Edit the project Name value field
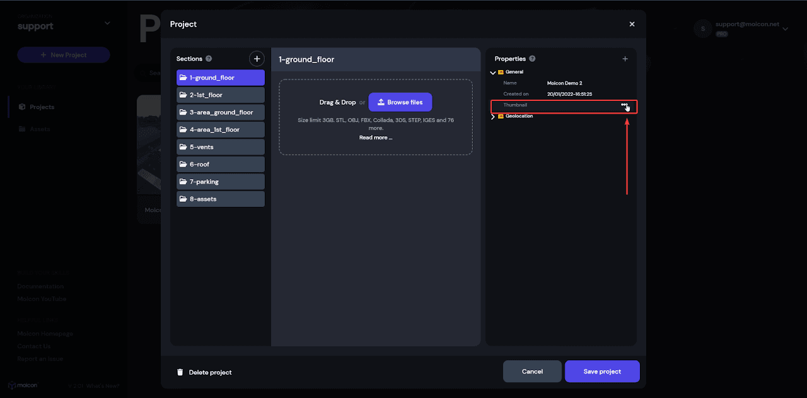The image size is (807, 398). 564,83
